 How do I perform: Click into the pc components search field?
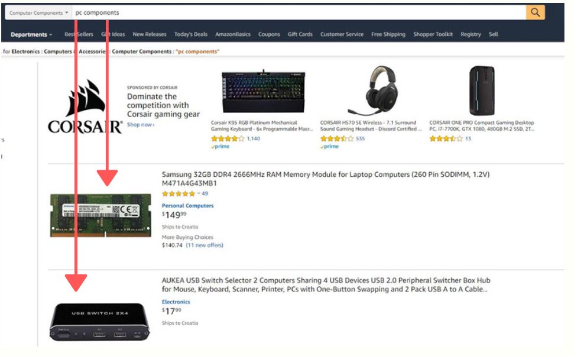point(299,13)
